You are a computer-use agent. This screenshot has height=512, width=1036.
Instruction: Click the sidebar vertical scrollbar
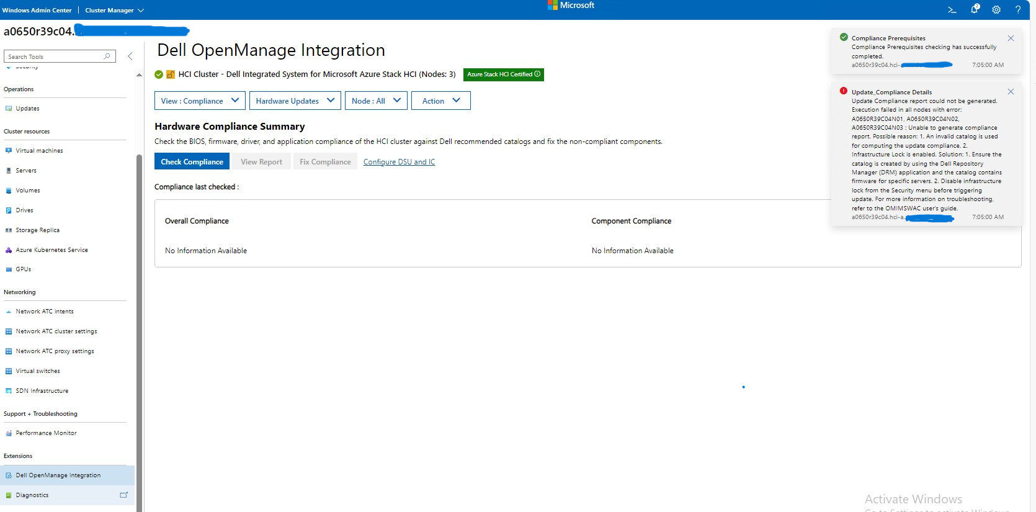139,310
